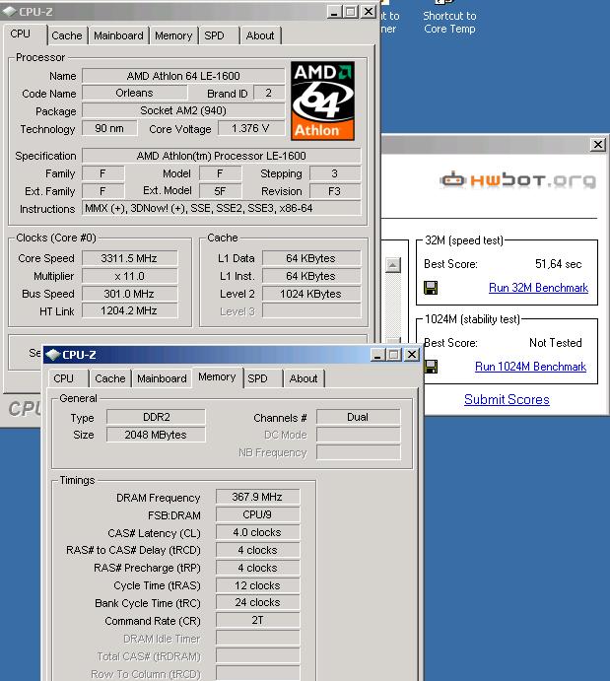Click the Technology value 90 nm
610x681 pixels.
tap(109, 128)
